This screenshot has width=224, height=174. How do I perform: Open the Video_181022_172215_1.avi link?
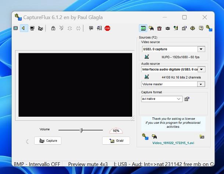[173, 143]
